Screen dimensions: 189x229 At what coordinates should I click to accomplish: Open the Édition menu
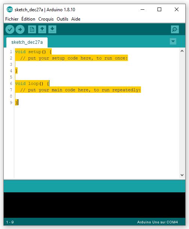coord(28,19)
